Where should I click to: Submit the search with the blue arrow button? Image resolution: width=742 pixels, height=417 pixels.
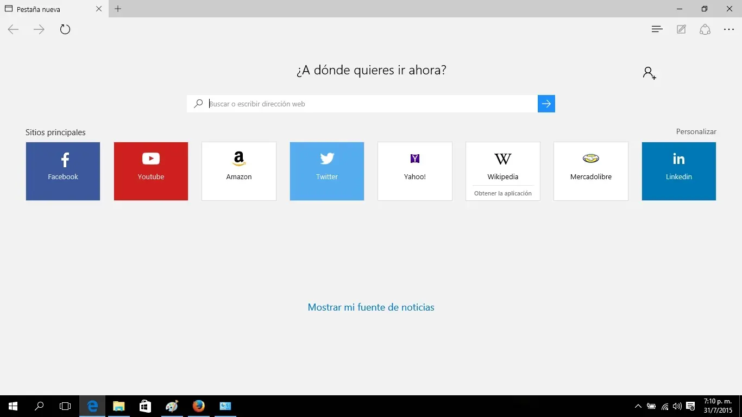point(546,104)
